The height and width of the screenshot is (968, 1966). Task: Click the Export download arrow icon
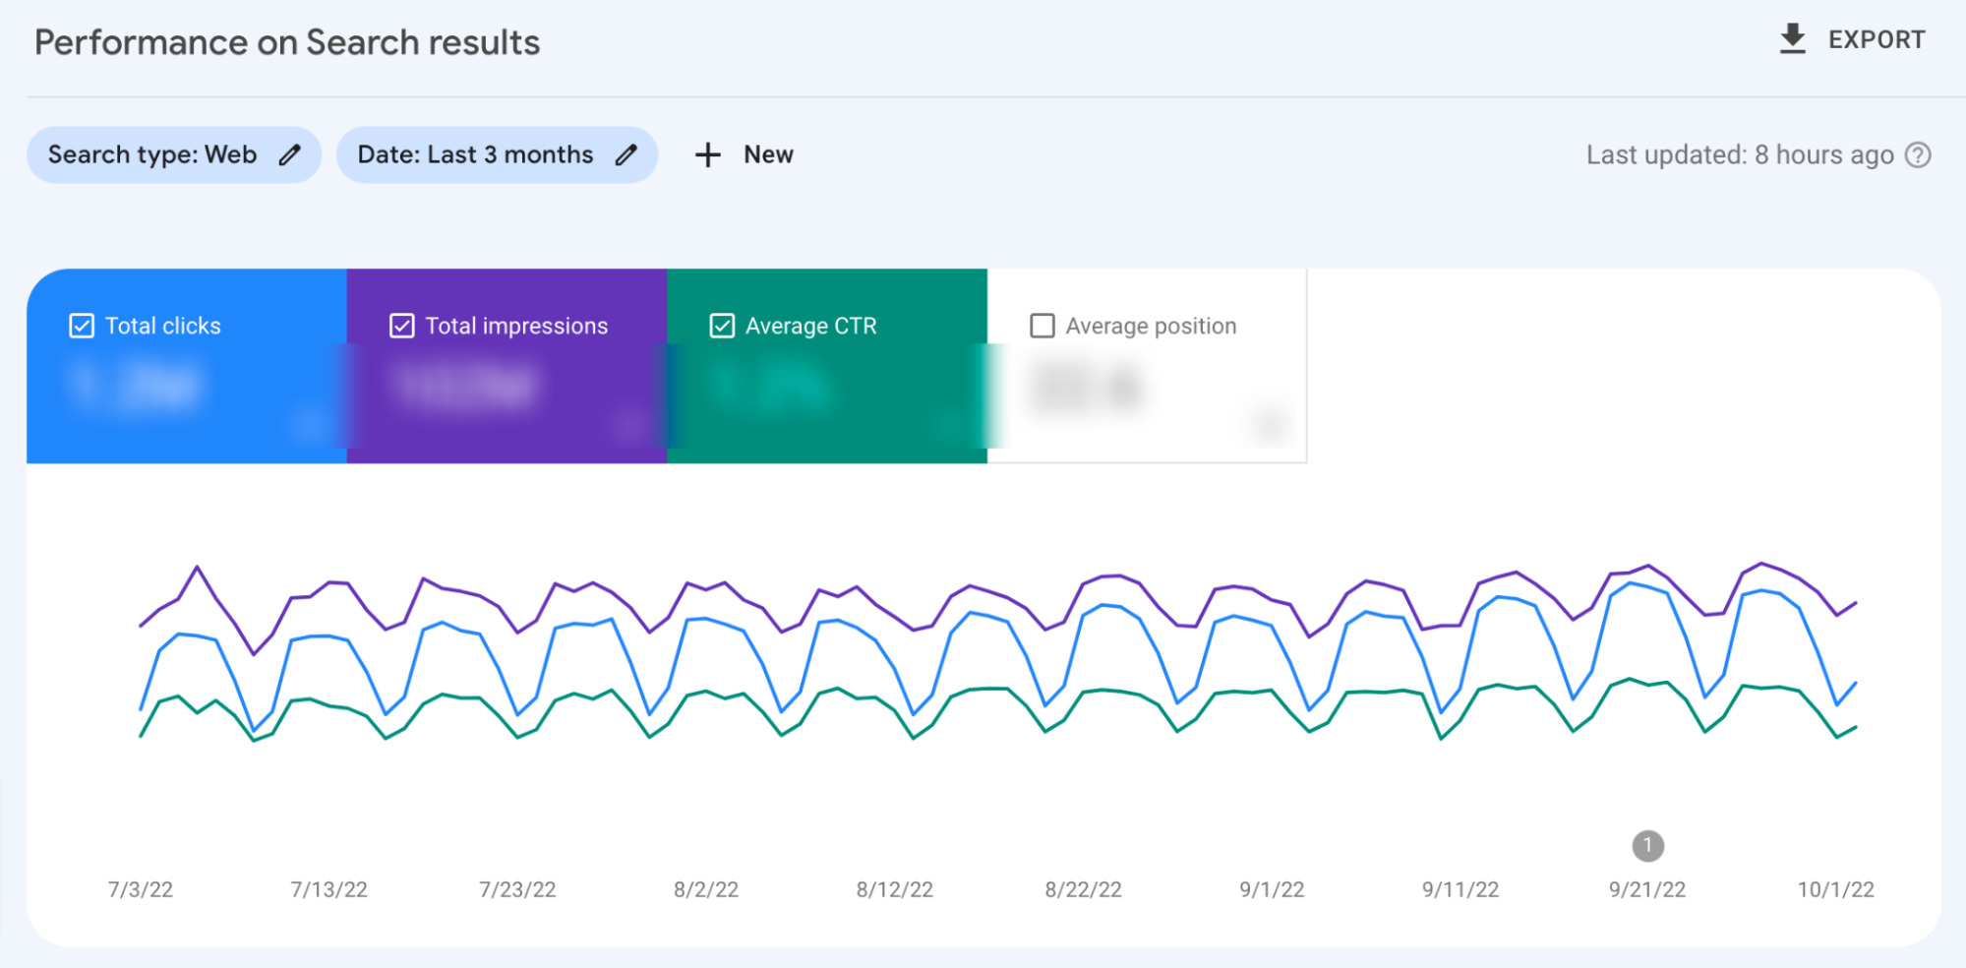click(1792, 39)
